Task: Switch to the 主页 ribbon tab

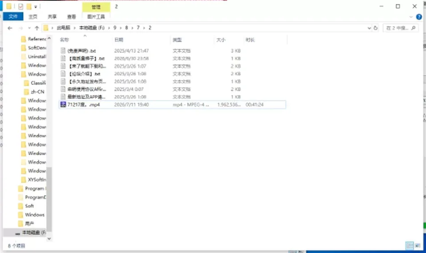Action: 33,16
